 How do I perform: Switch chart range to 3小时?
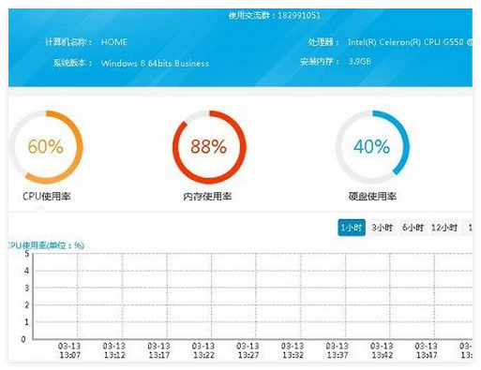[382, 228]
